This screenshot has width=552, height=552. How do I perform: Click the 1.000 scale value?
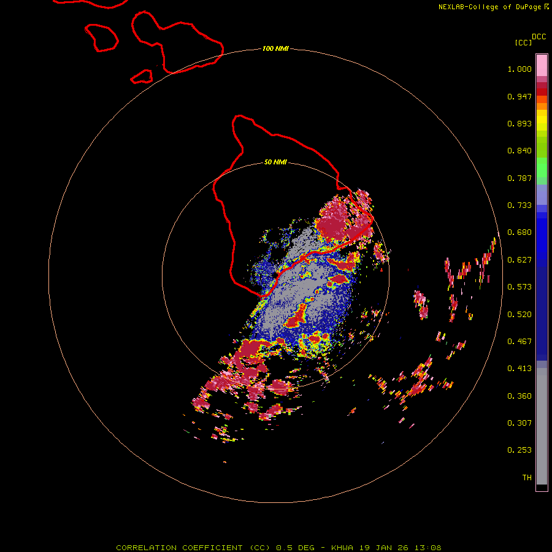(x=519, y=69)
